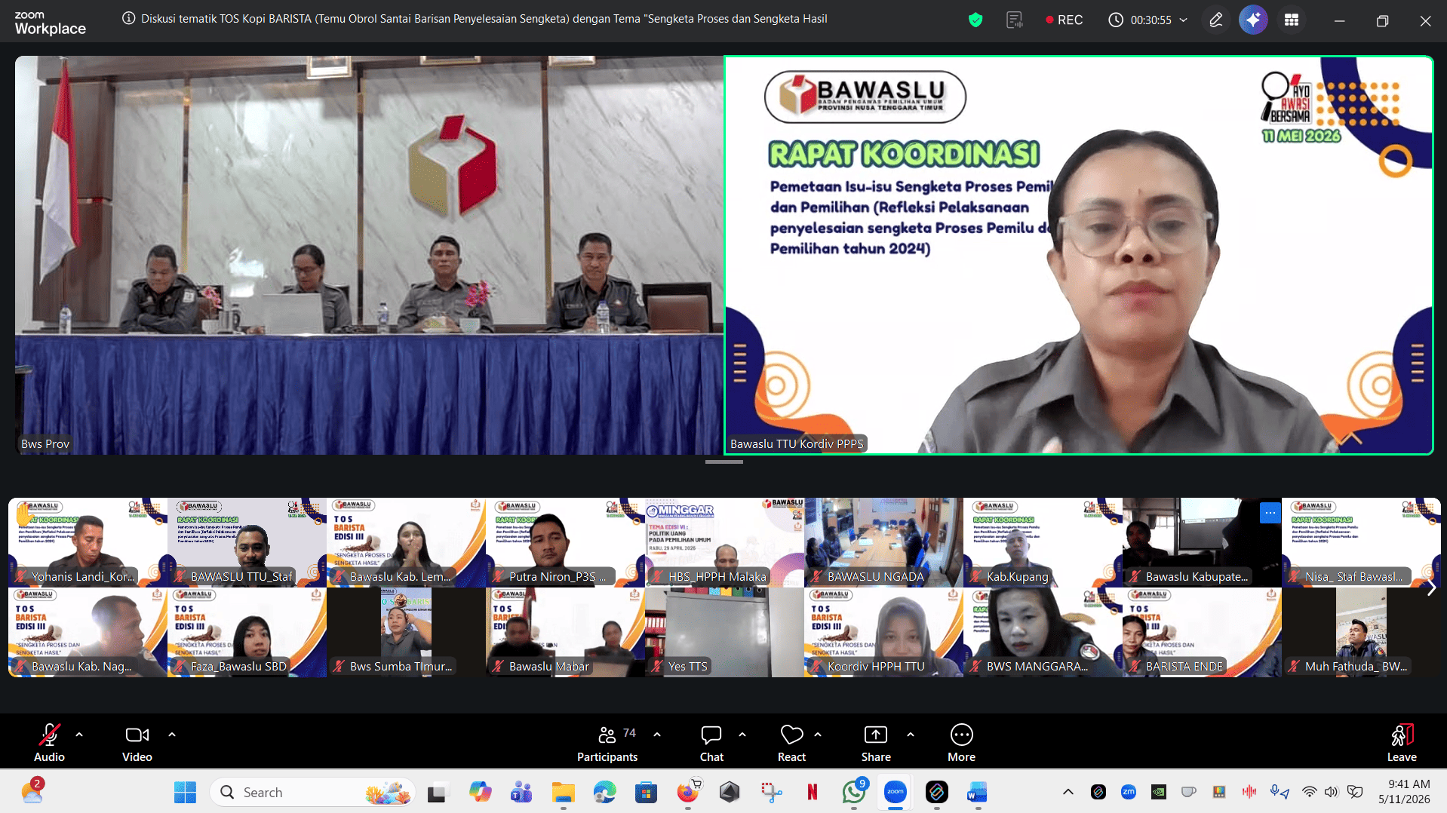Open Netflix from the taskbar
Viewport: 1447px width, 813px height.
[x=813, y=792]
